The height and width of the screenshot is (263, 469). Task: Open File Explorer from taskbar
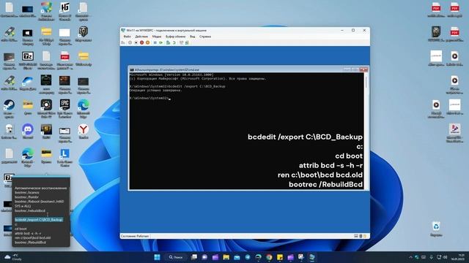226,257
